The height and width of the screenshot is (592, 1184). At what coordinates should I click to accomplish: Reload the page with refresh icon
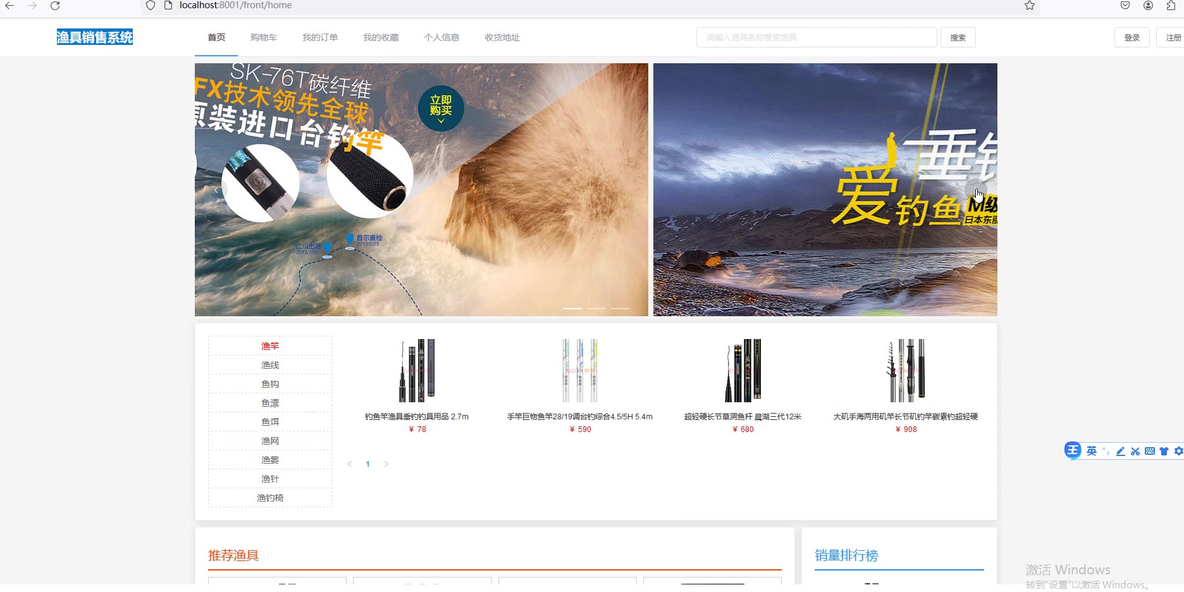(x=55, y=6)
